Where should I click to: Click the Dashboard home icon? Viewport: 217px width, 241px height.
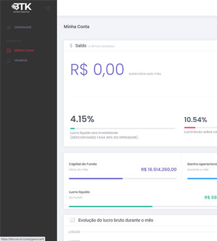click(9, 27)
